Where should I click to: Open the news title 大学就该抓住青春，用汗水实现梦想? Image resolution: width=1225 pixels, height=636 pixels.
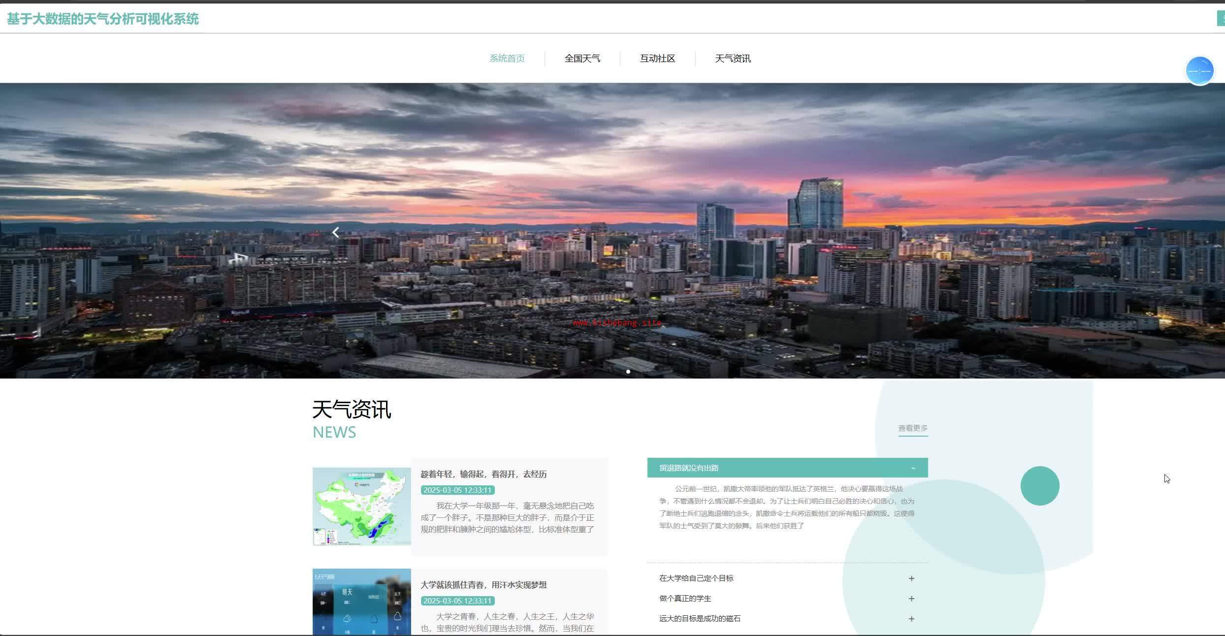pos(484,585)
